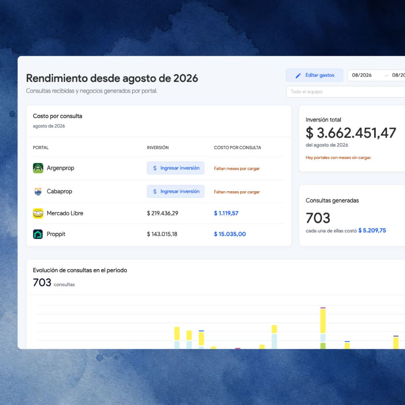Click Ingresar inversión for Cabaprop
405x405 pixels.
coord(175,192)
